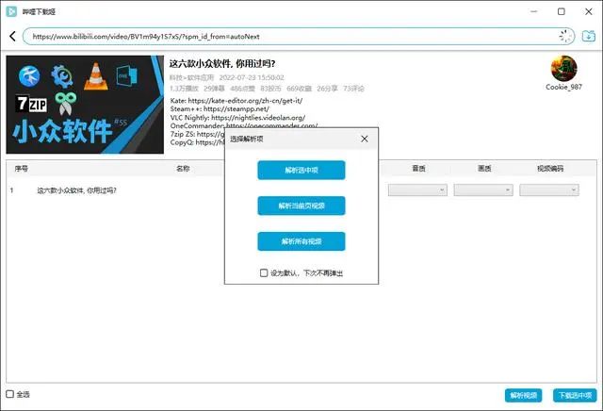Viewport: 603px width, 411px height.
Task: Expand the 音质 dropdown for the video
Action: tap(417, 190)
